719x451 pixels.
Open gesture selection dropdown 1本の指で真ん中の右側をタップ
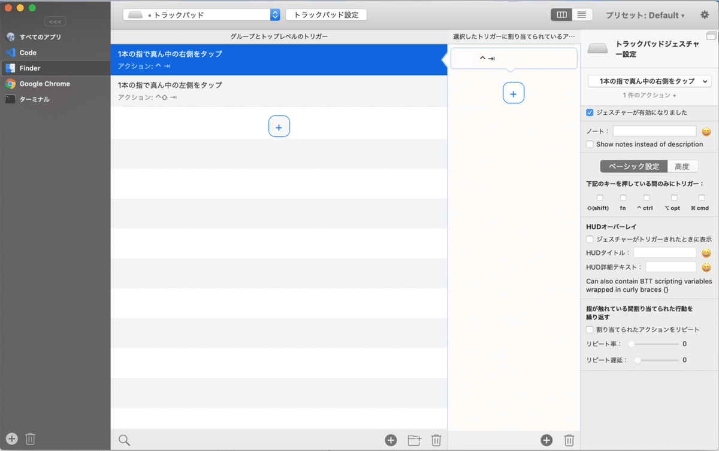point(649,81)
